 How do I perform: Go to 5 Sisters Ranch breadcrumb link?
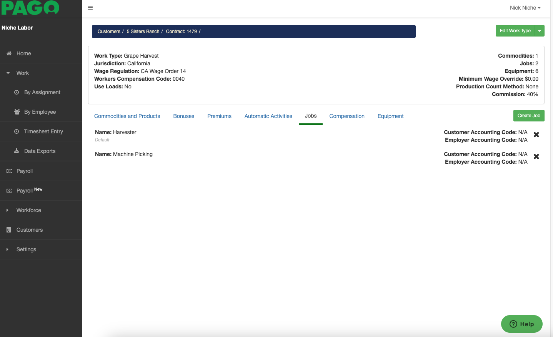click(x=143, y=32)
